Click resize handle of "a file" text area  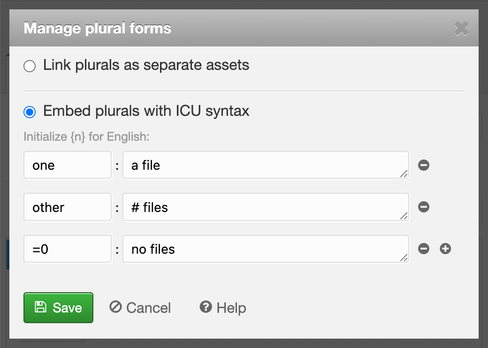(x=404, y=174)
